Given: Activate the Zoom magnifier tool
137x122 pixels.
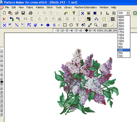Looking at the screenshot, I should [x=96, y=25].
